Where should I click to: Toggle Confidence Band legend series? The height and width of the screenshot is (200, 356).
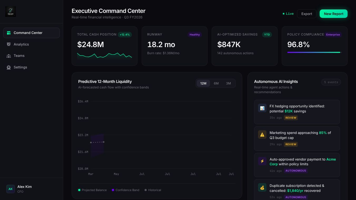(x=126, y=190)
